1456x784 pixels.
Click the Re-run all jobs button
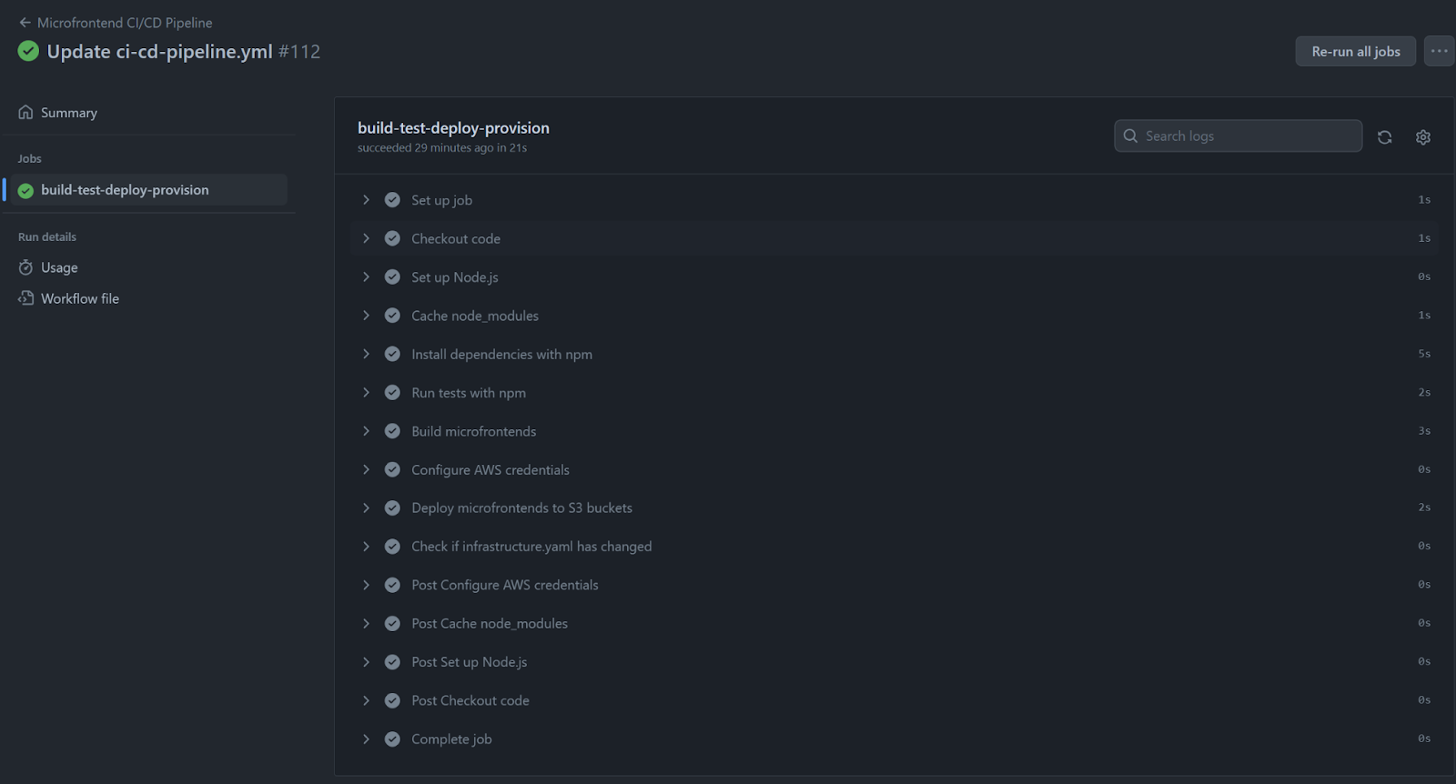click(x=1355, y=52)
